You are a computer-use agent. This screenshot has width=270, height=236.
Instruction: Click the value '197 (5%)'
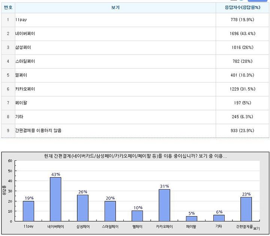242,103
